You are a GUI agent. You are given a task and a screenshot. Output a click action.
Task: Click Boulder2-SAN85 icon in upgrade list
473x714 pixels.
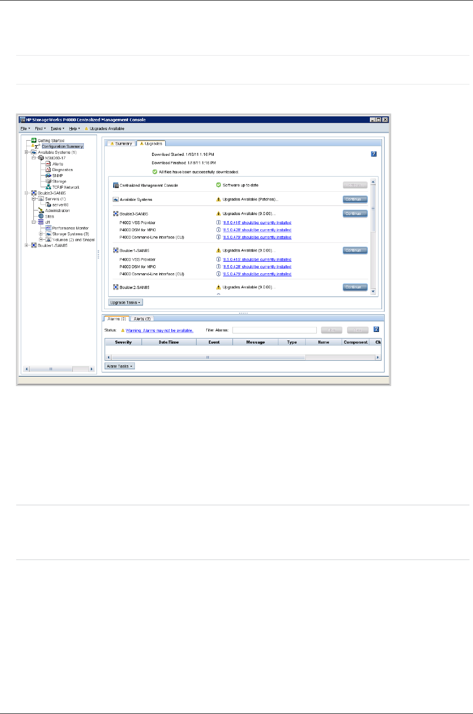pos(116,287)
